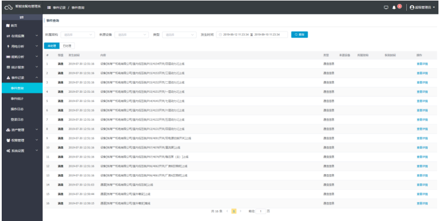439x221 pixels.
Task: Click the 事件记录 warning triangle icon
Action: (8, 78)
